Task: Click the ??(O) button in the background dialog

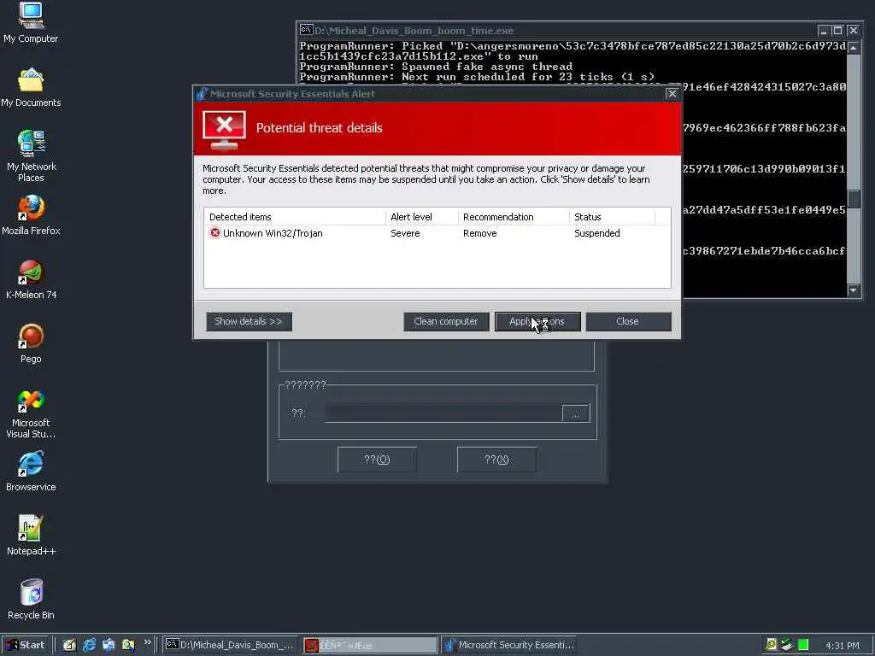Action: [377, 460]
